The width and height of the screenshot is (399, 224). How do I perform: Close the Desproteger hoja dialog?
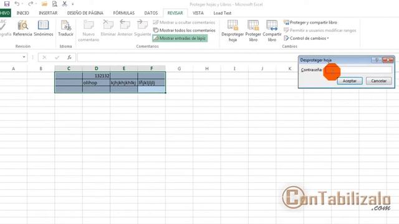point(388,60)
